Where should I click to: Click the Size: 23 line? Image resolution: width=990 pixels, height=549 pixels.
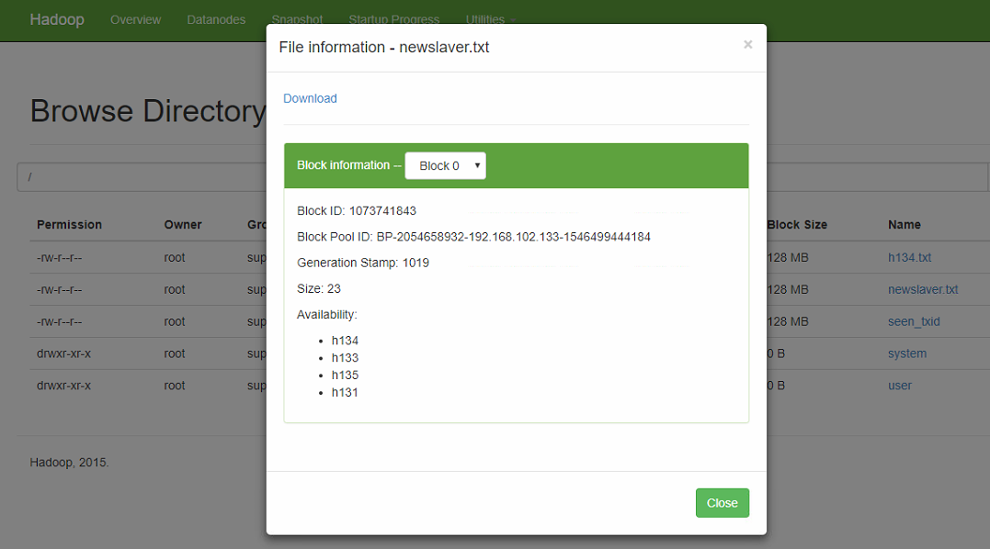tap(319, 288)
